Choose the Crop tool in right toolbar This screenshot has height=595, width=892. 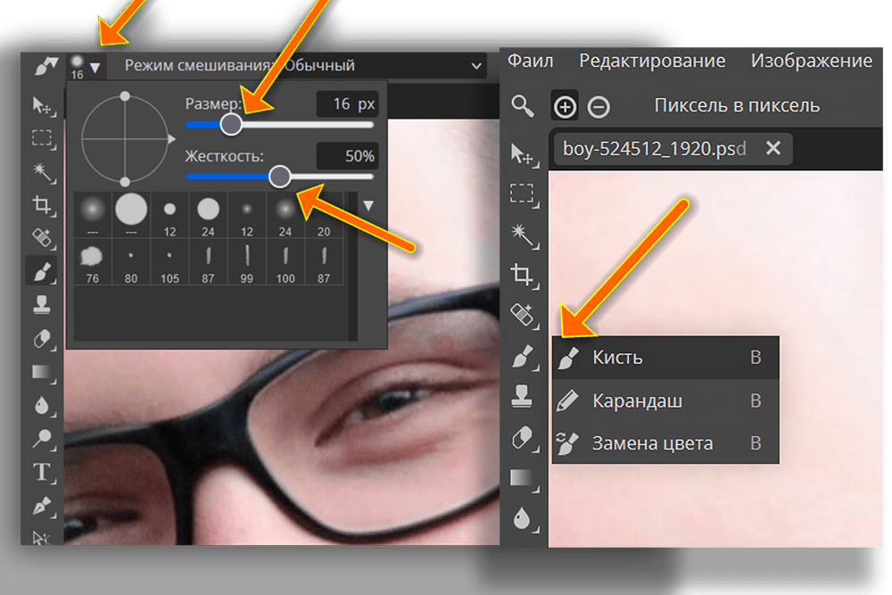(524, 275)
